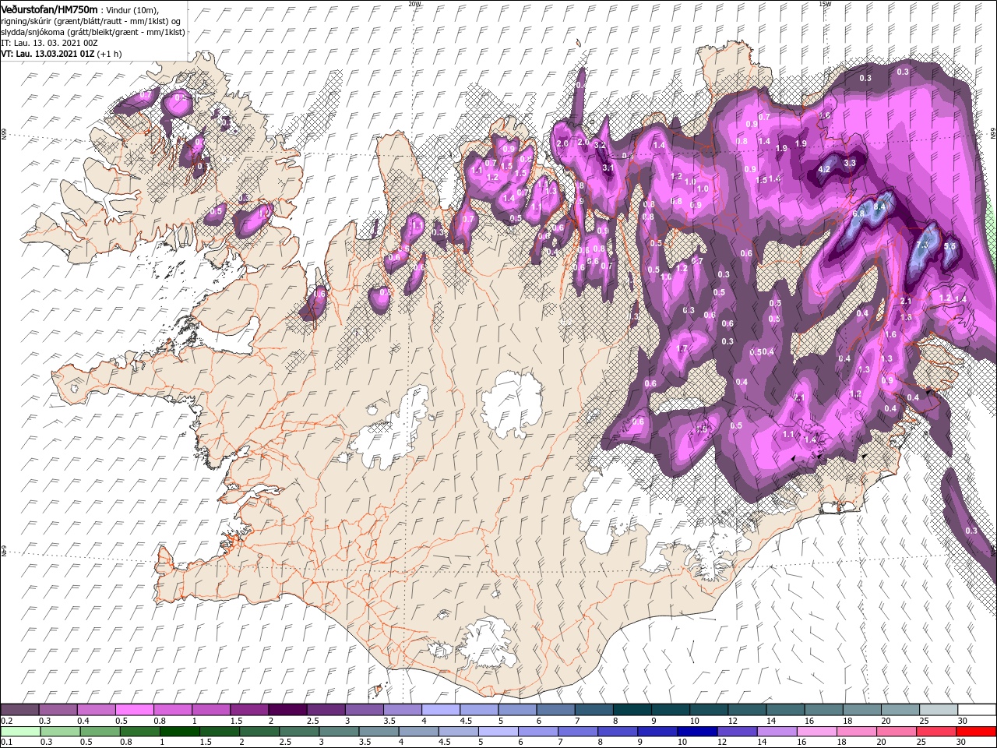Click the 0.3 value off the southeast coast
Viewport: 997px width, 748px height.
point(971,531)
